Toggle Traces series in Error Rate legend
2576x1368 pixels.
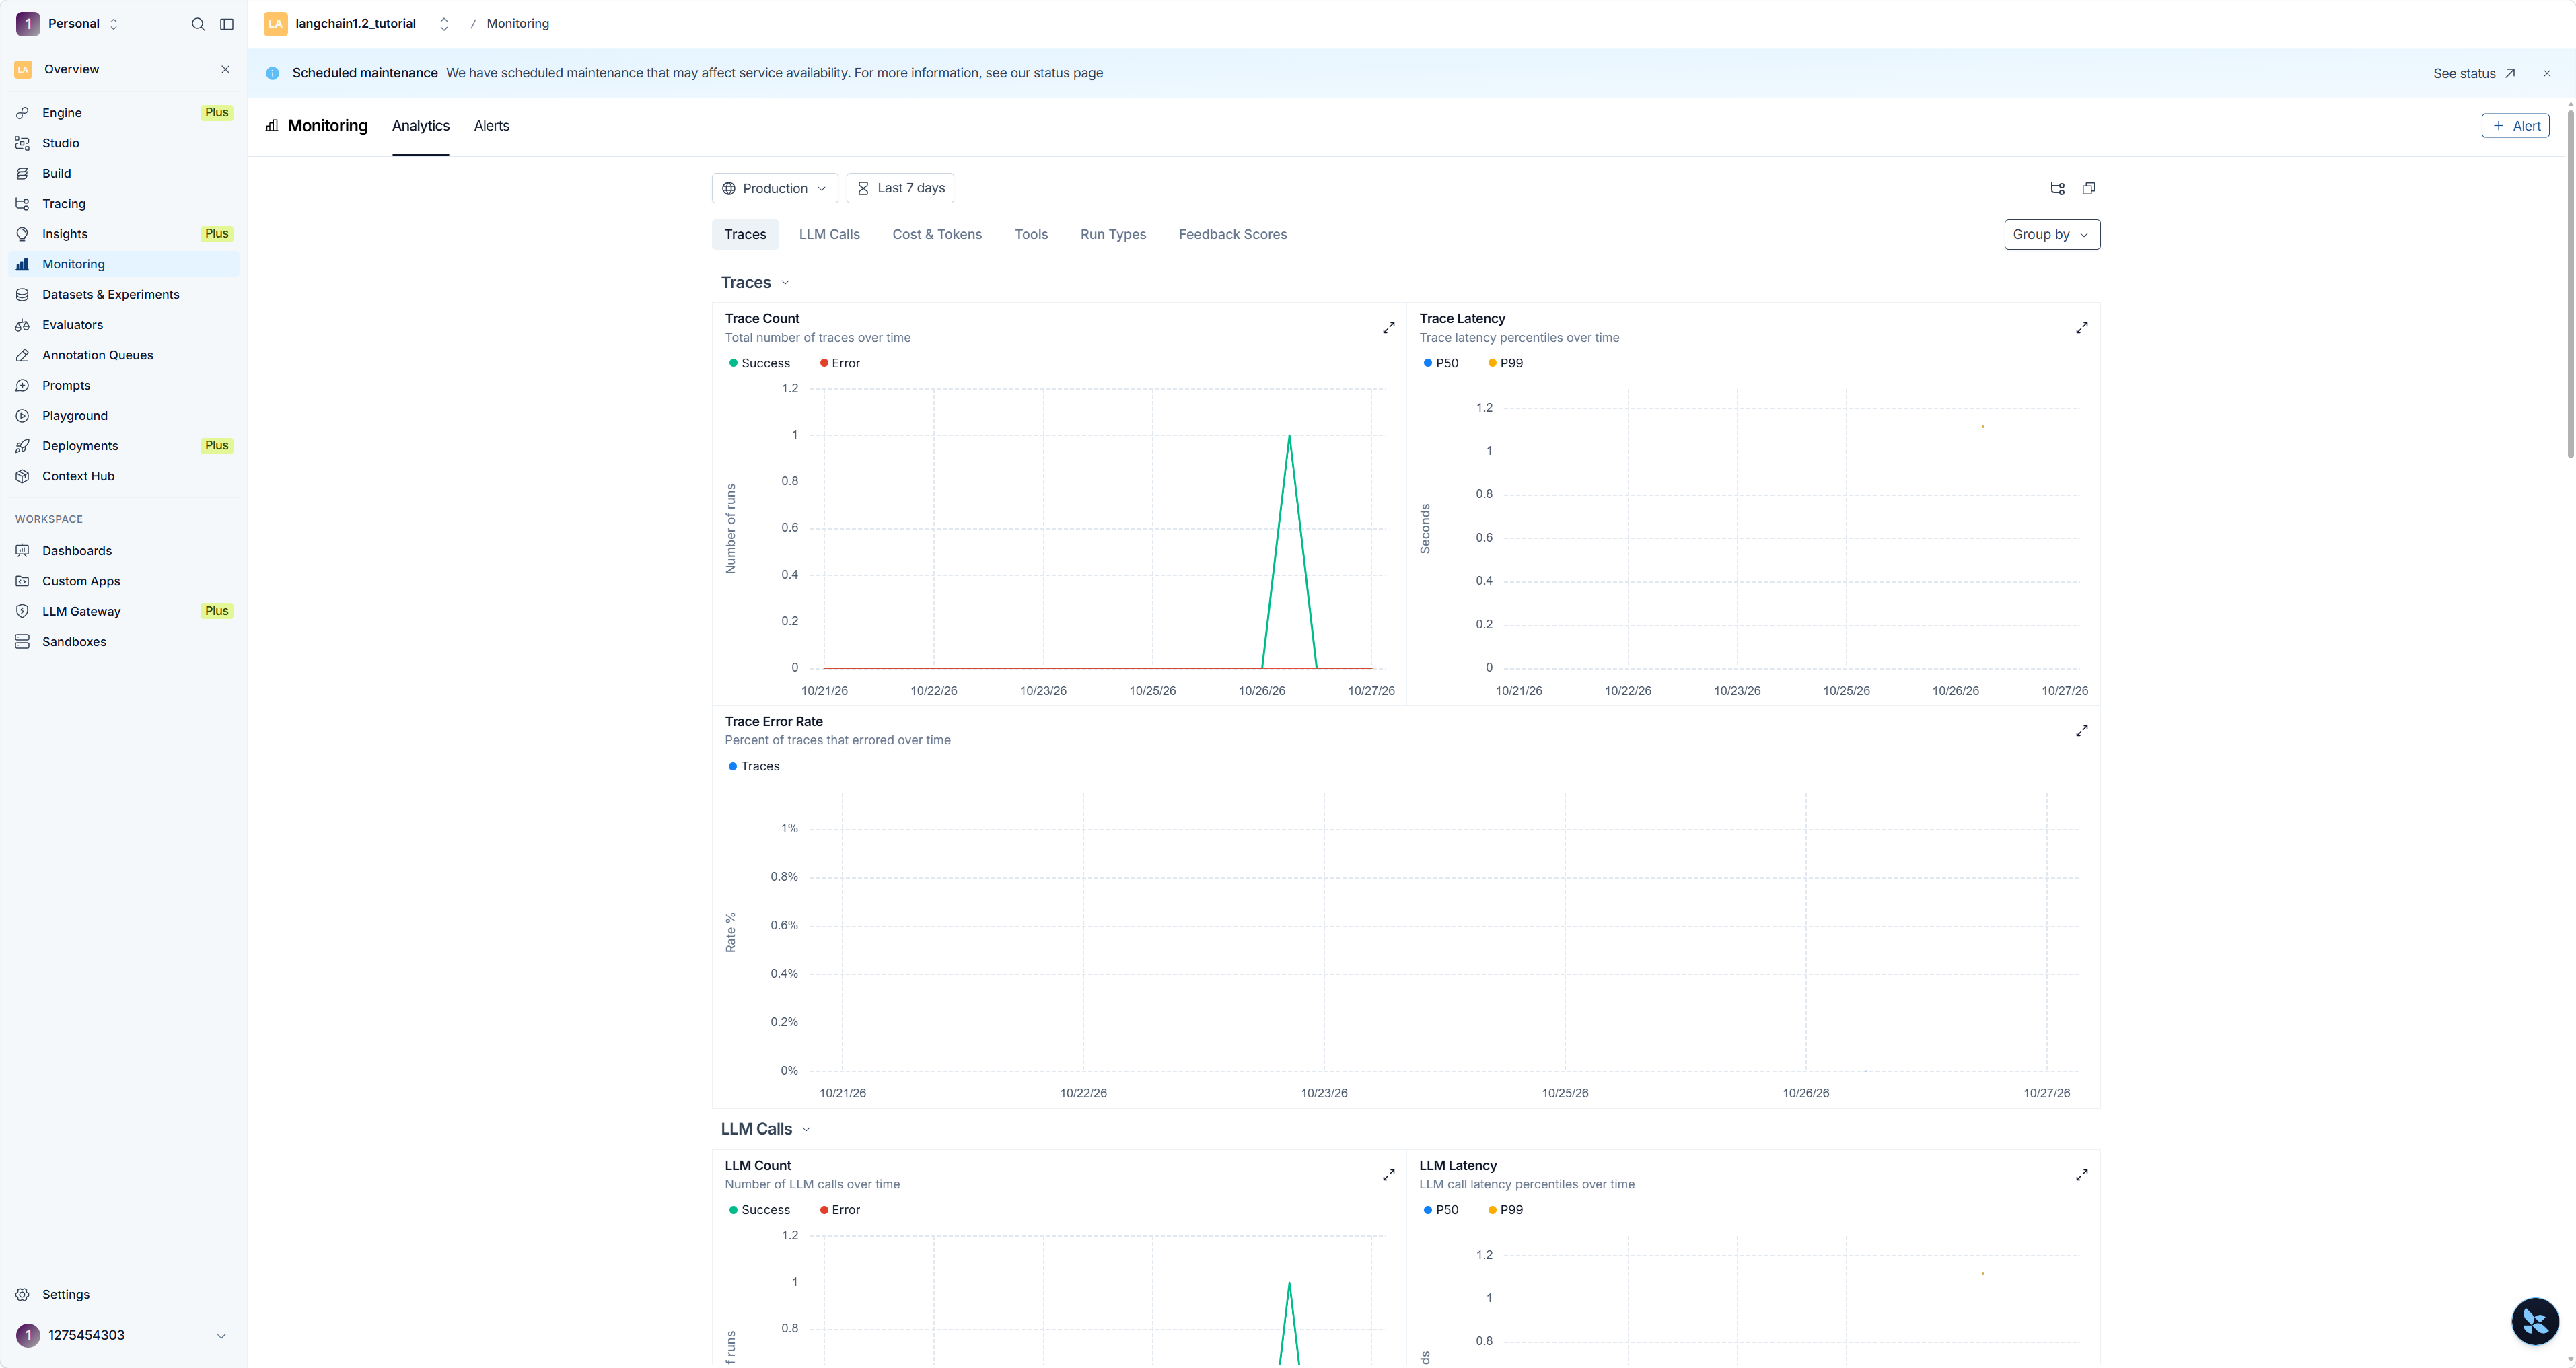click(754, 766)
